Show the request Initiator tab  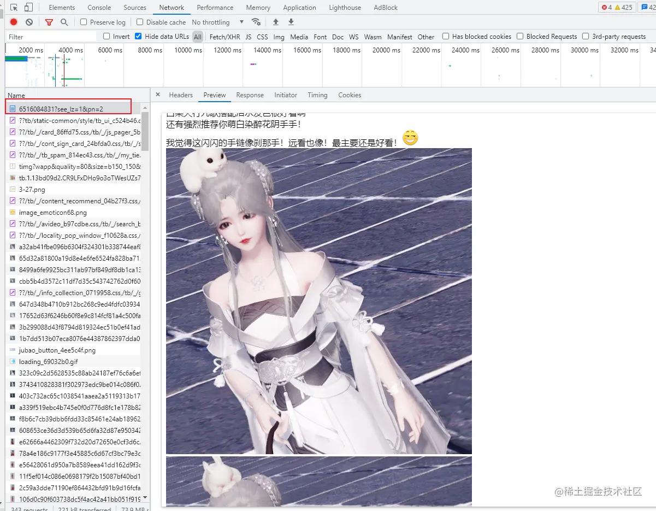286,95
